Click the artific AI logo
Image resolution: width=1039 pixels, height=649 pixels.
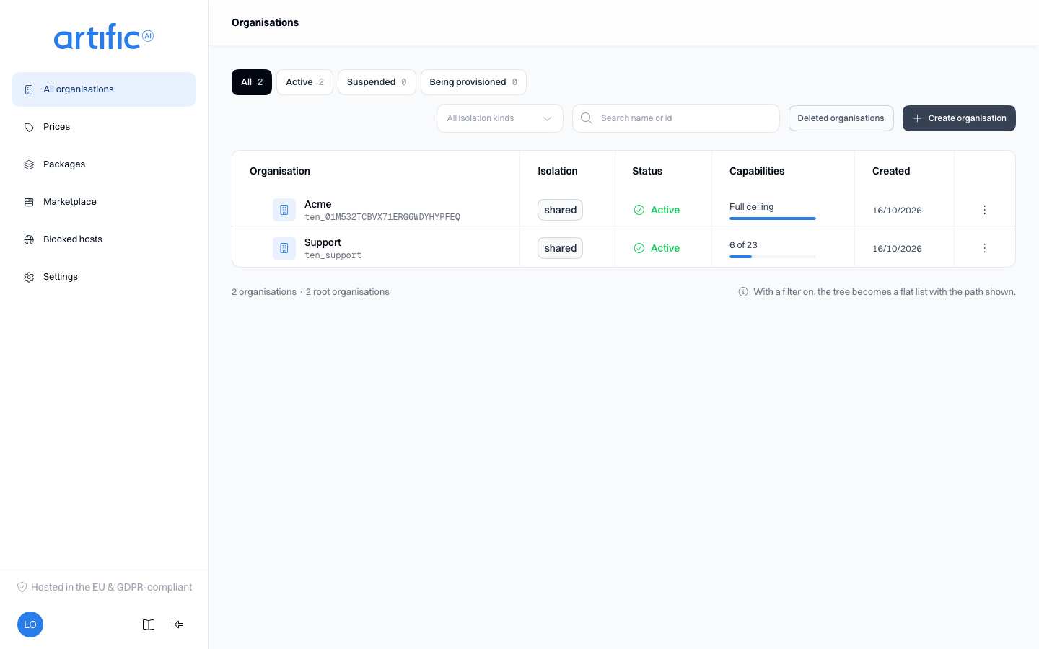(104, 37)
